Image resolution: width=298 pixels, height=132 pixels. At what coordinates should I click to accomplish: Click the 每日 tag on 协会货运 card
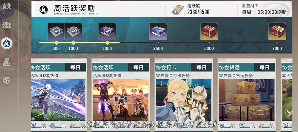coord(265,67)
